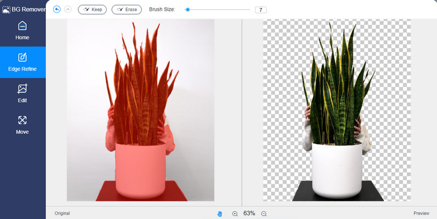This screenshot has width=437, height=219.
Task: Click the BG Remover logo
Action: [x=23, y=9]
